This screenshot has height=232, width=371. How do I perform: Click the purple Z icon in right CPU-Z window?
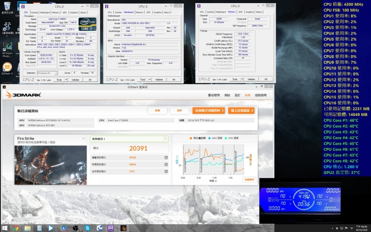[x=199, y=6]
